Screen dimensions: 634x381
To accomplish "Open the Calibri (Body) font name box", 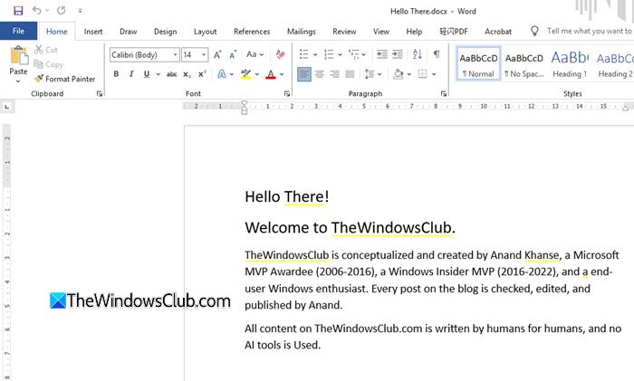I will (144, 54).
